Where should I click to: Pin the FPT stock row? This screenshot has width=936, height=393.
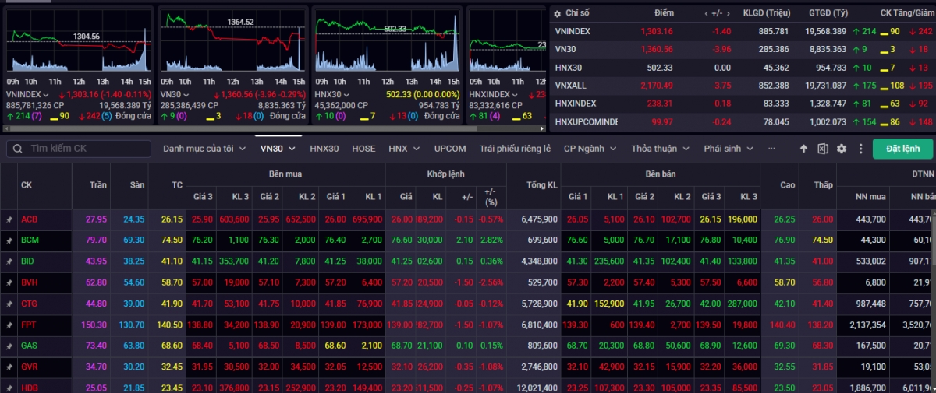click(x=9, y=325)
